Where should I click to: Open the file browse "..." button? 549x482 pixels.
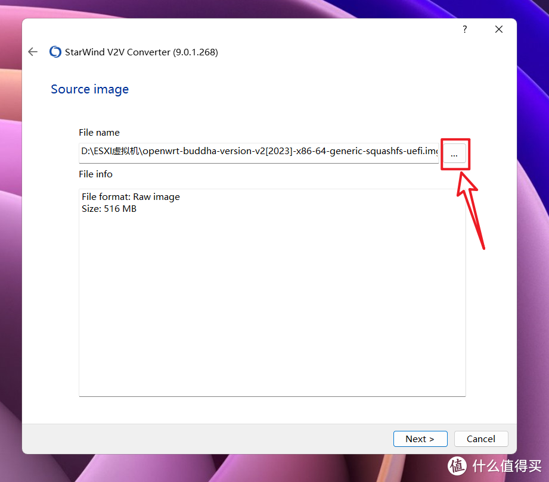pyautogui.click(x=454, y=154)
